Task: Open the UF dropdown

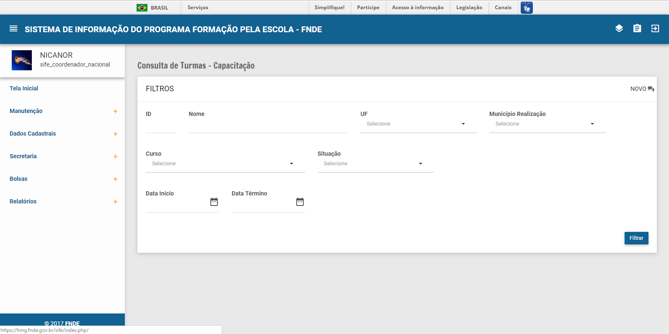Action: tap(418, 124)
